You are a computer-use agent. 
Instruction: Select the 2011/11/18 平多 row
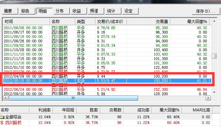[107, 63]
